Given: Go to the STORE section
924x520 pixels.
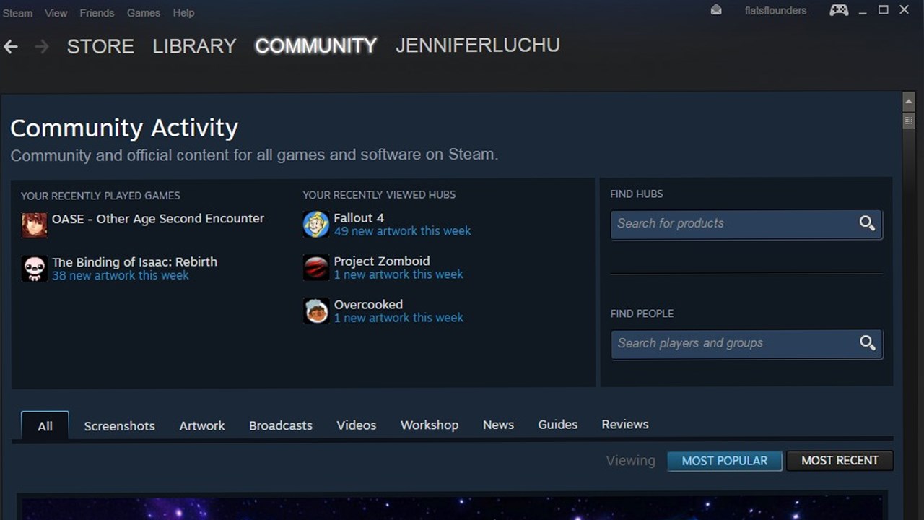Looking at the screenshot, I should pos(100,46).
